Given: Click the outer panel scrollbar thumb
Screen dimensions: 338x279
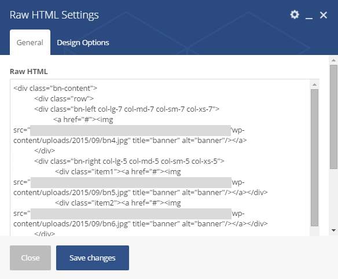Looking at the screenshot, I should coord(333,117).
